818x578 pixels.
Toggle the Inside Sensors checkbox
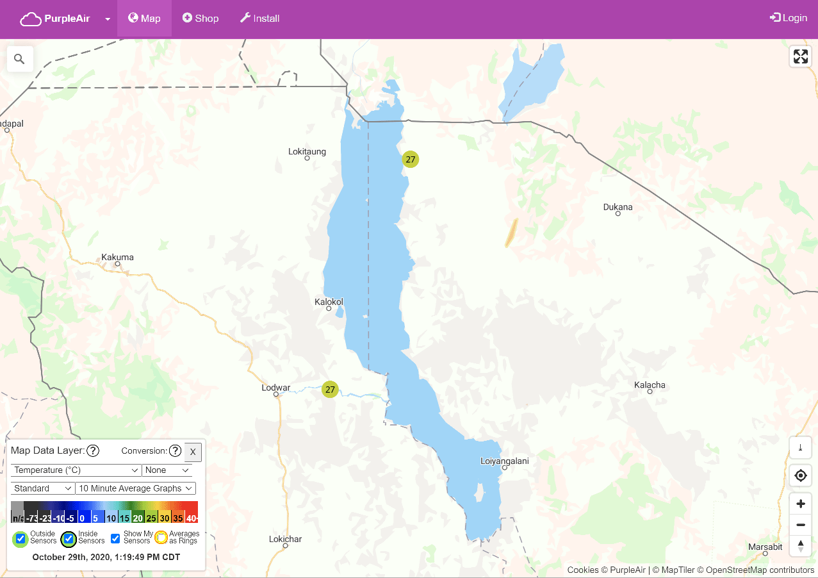[x=69, y=538]
